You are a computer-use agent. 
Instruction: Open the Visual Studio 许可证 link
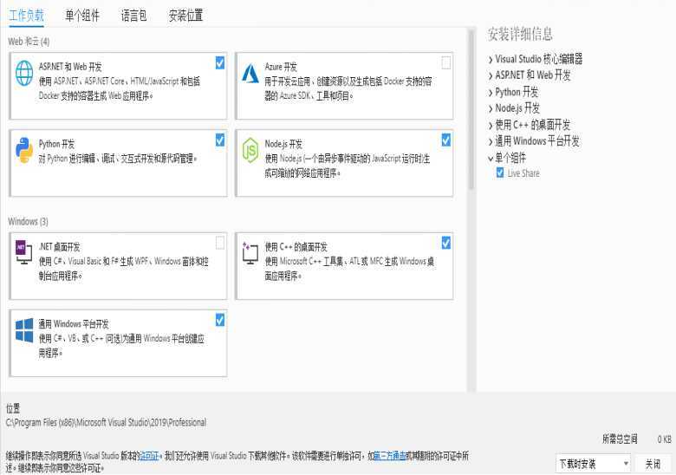(150, 456)
